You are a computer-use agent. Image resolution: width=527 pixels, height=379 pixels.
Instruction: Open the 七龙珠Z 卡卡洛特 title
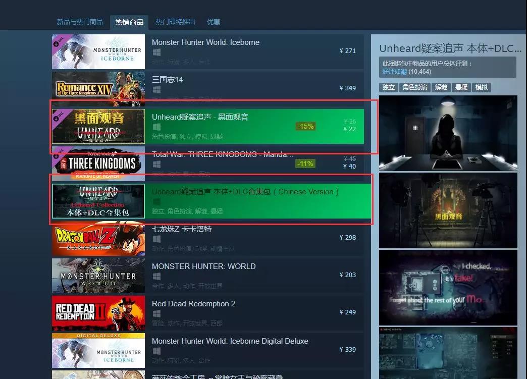[182, 229]
